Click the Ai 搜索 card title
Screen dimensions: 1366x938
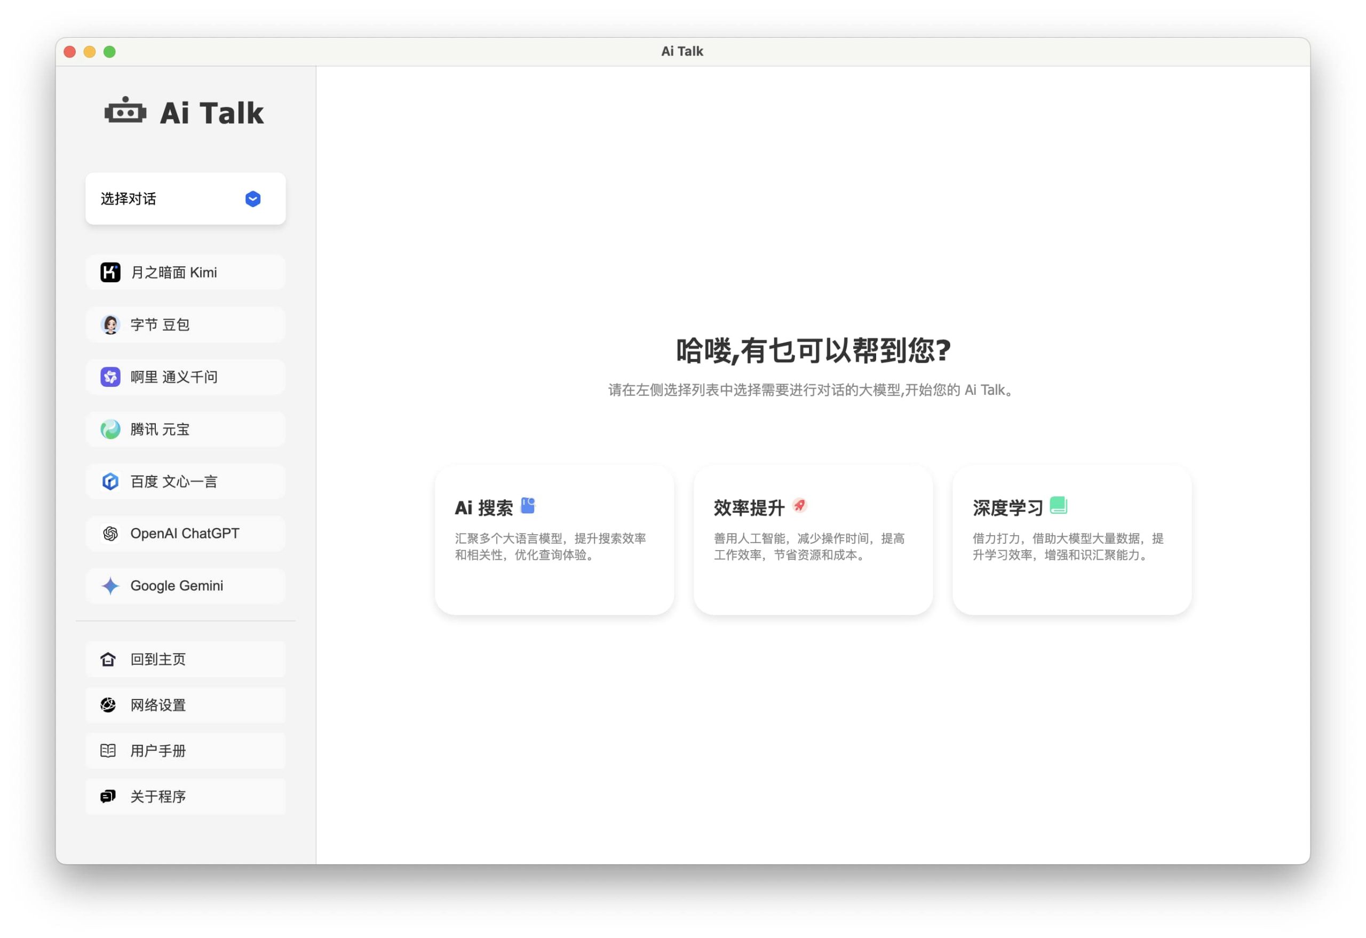pos(484,508)
